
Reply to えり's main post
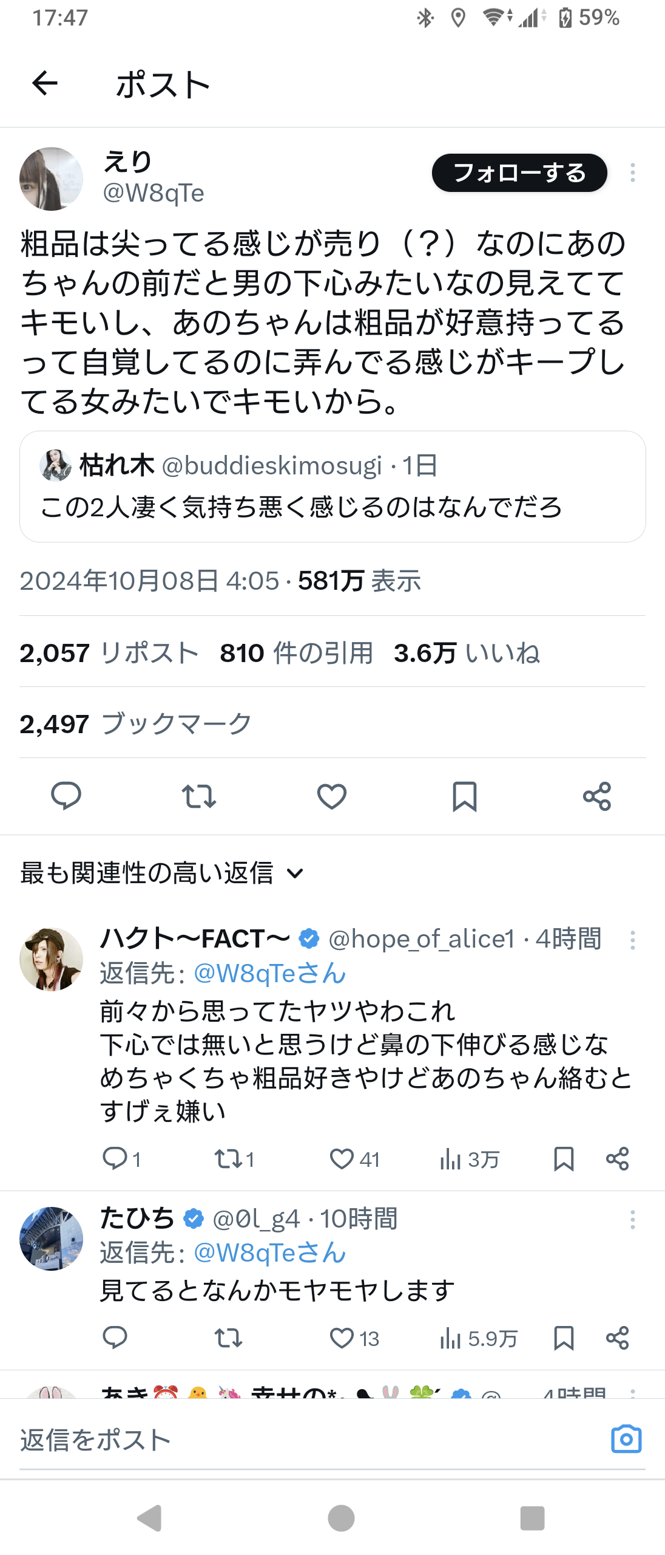(66, 796)
